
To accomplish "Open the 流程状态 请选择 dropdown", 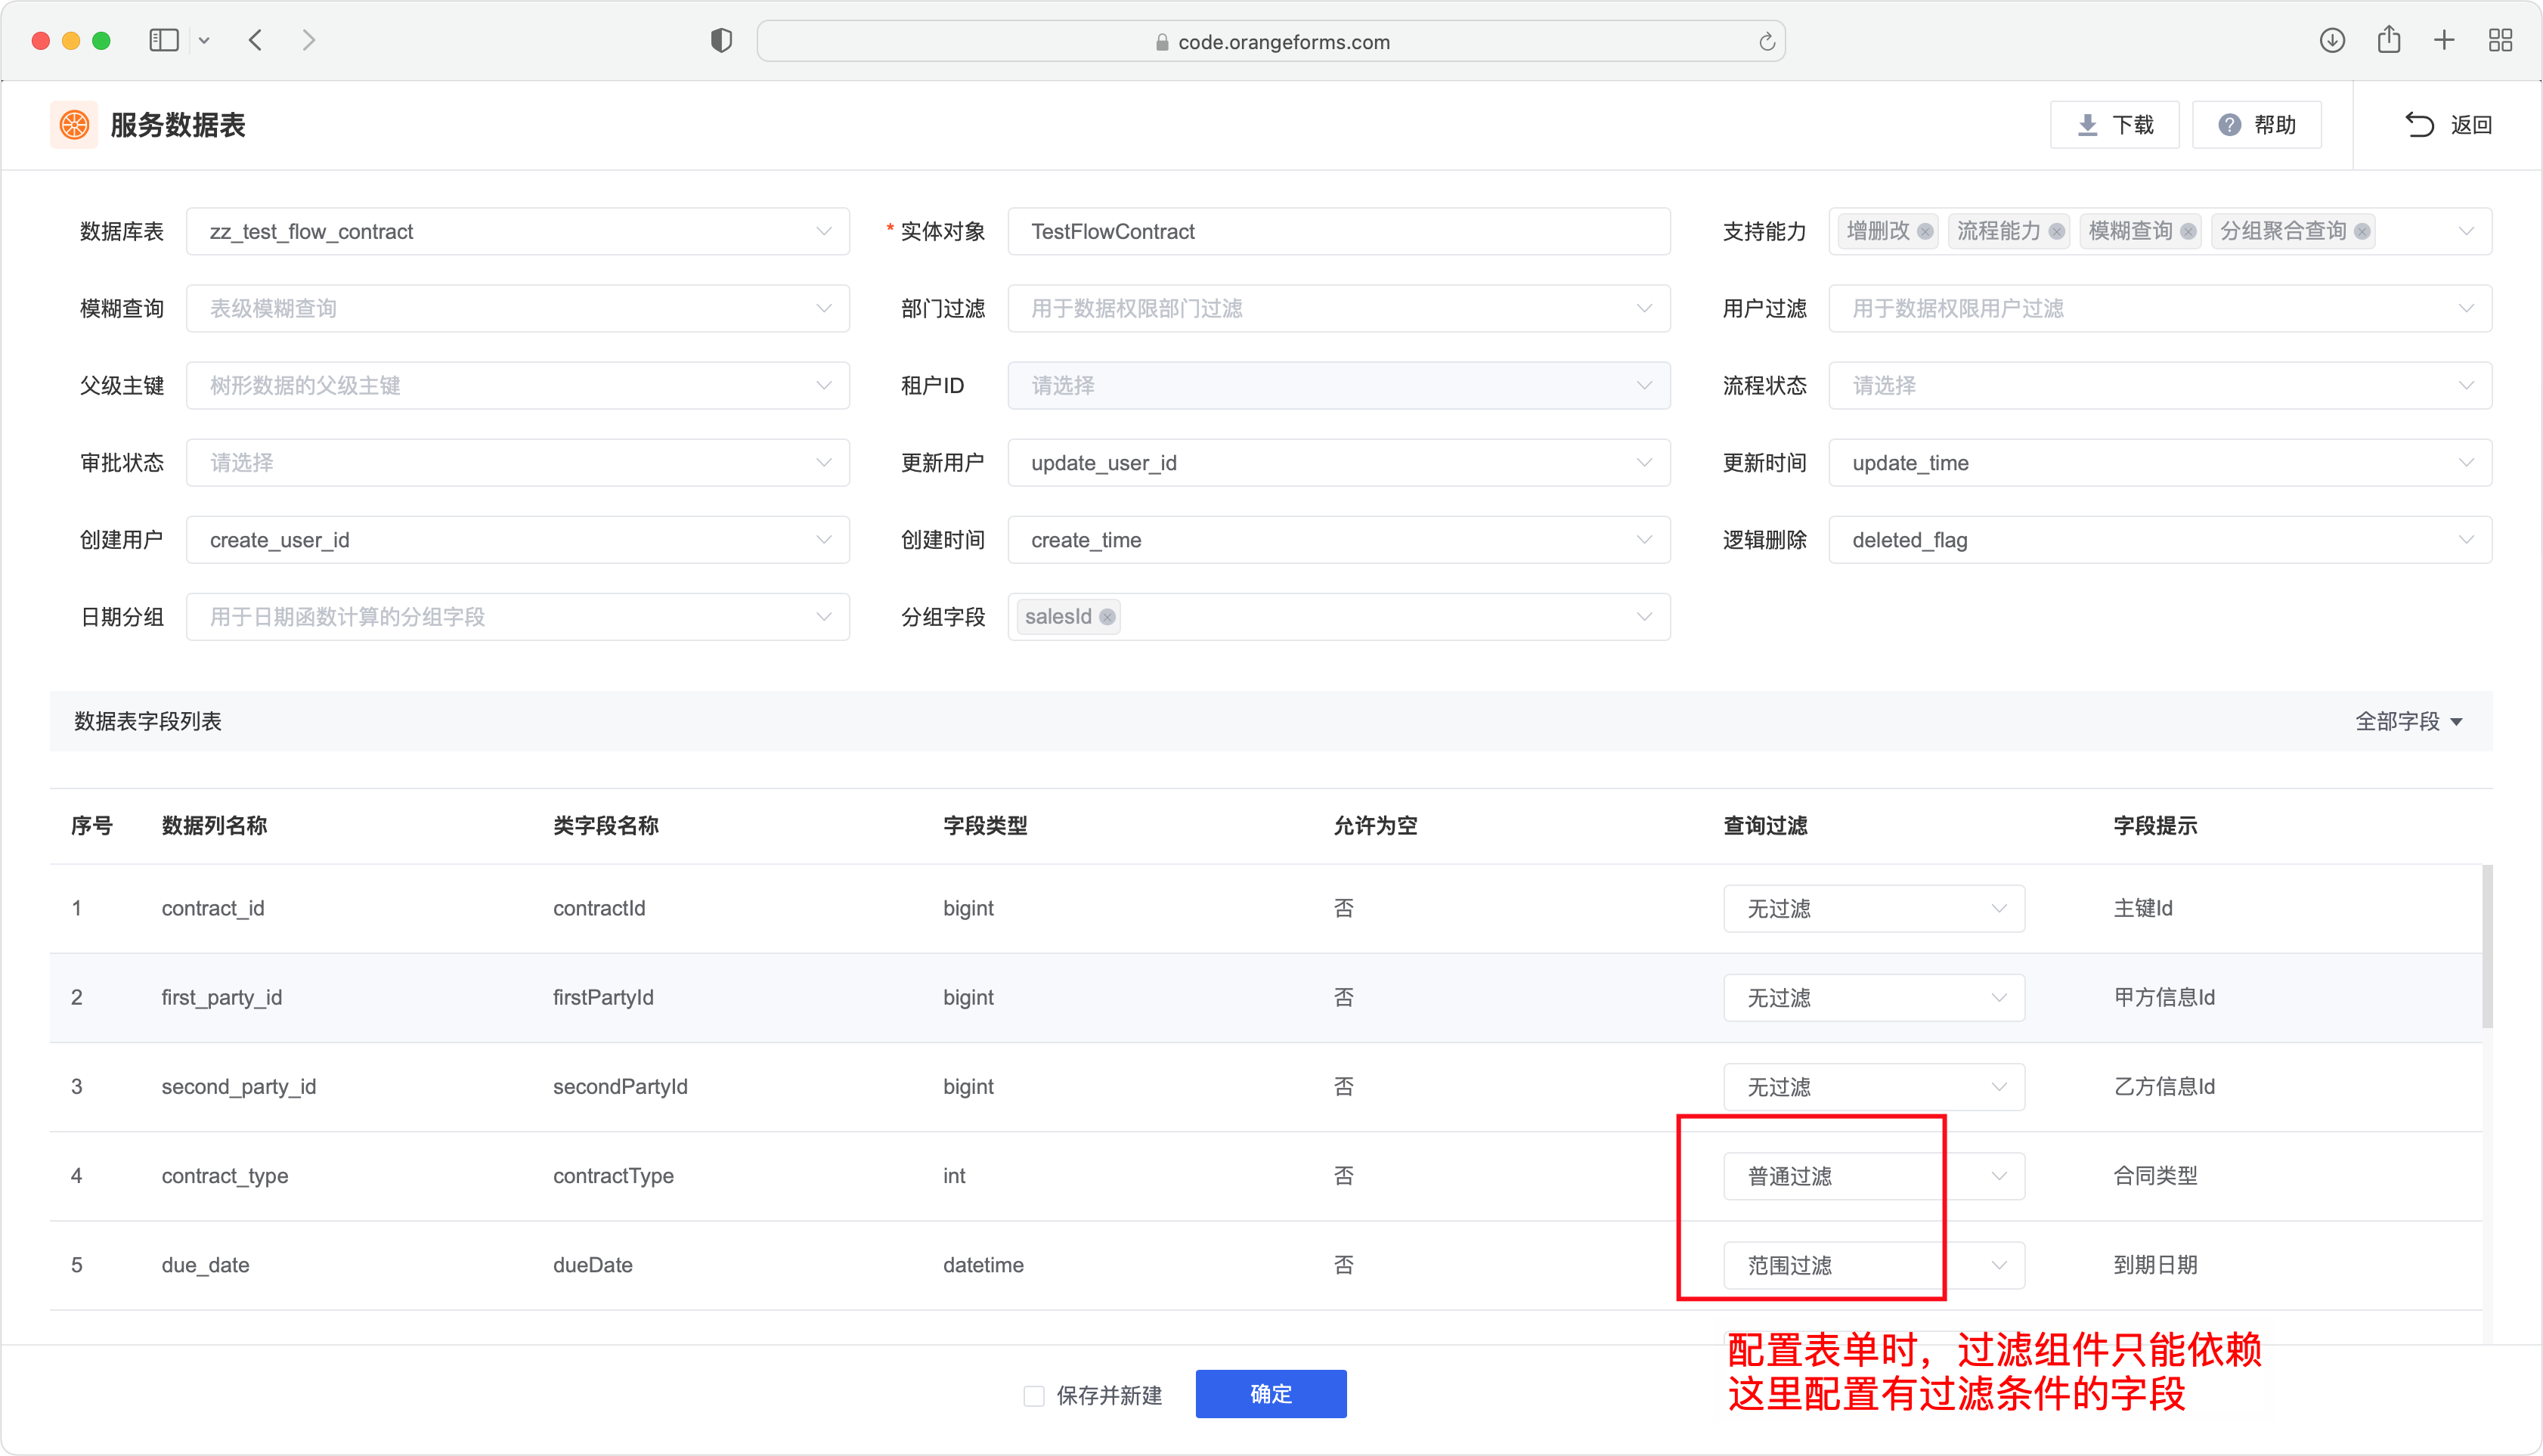I will 2159,385.
